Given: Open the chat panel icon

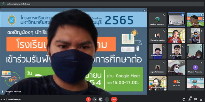Looking at the screenshot, I should click(195, 99).
